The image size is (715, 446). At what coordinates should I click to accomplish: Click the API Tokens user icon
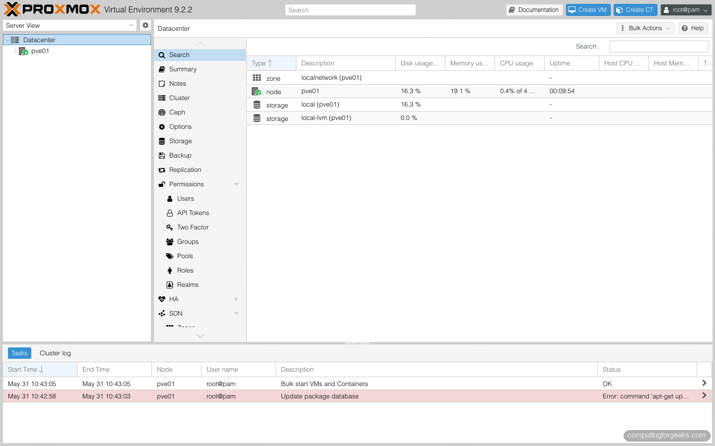(x=170, y=213)
